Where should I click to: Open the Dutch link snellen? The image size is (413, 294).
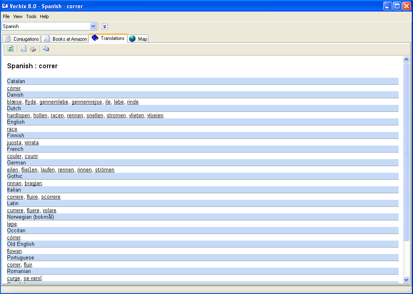(x=95, y=115)
